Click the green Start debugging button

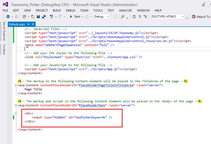point(75,17)
